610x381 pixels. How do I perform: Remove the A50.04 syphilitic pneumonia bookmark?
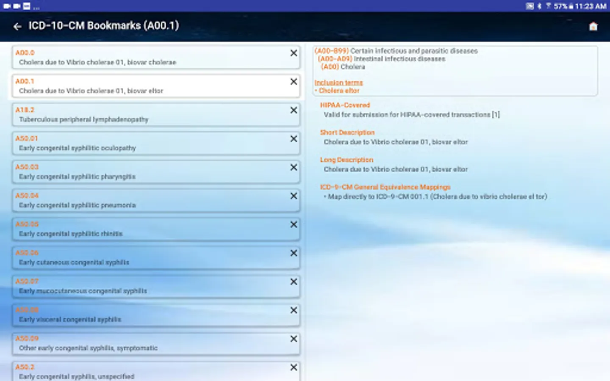(294, 196)
